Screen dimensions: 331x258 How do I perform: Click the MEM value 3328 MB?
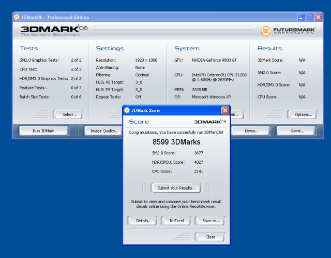click(x=200, y=90)
